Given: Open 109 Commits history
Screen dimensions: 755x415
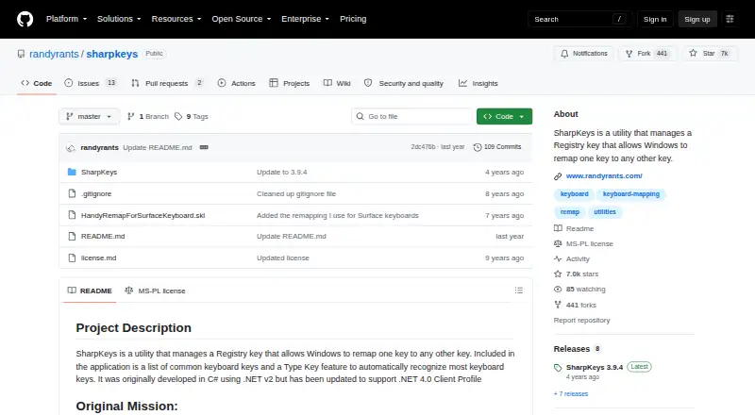Looking at the screenshot, I should pos(497,147).
